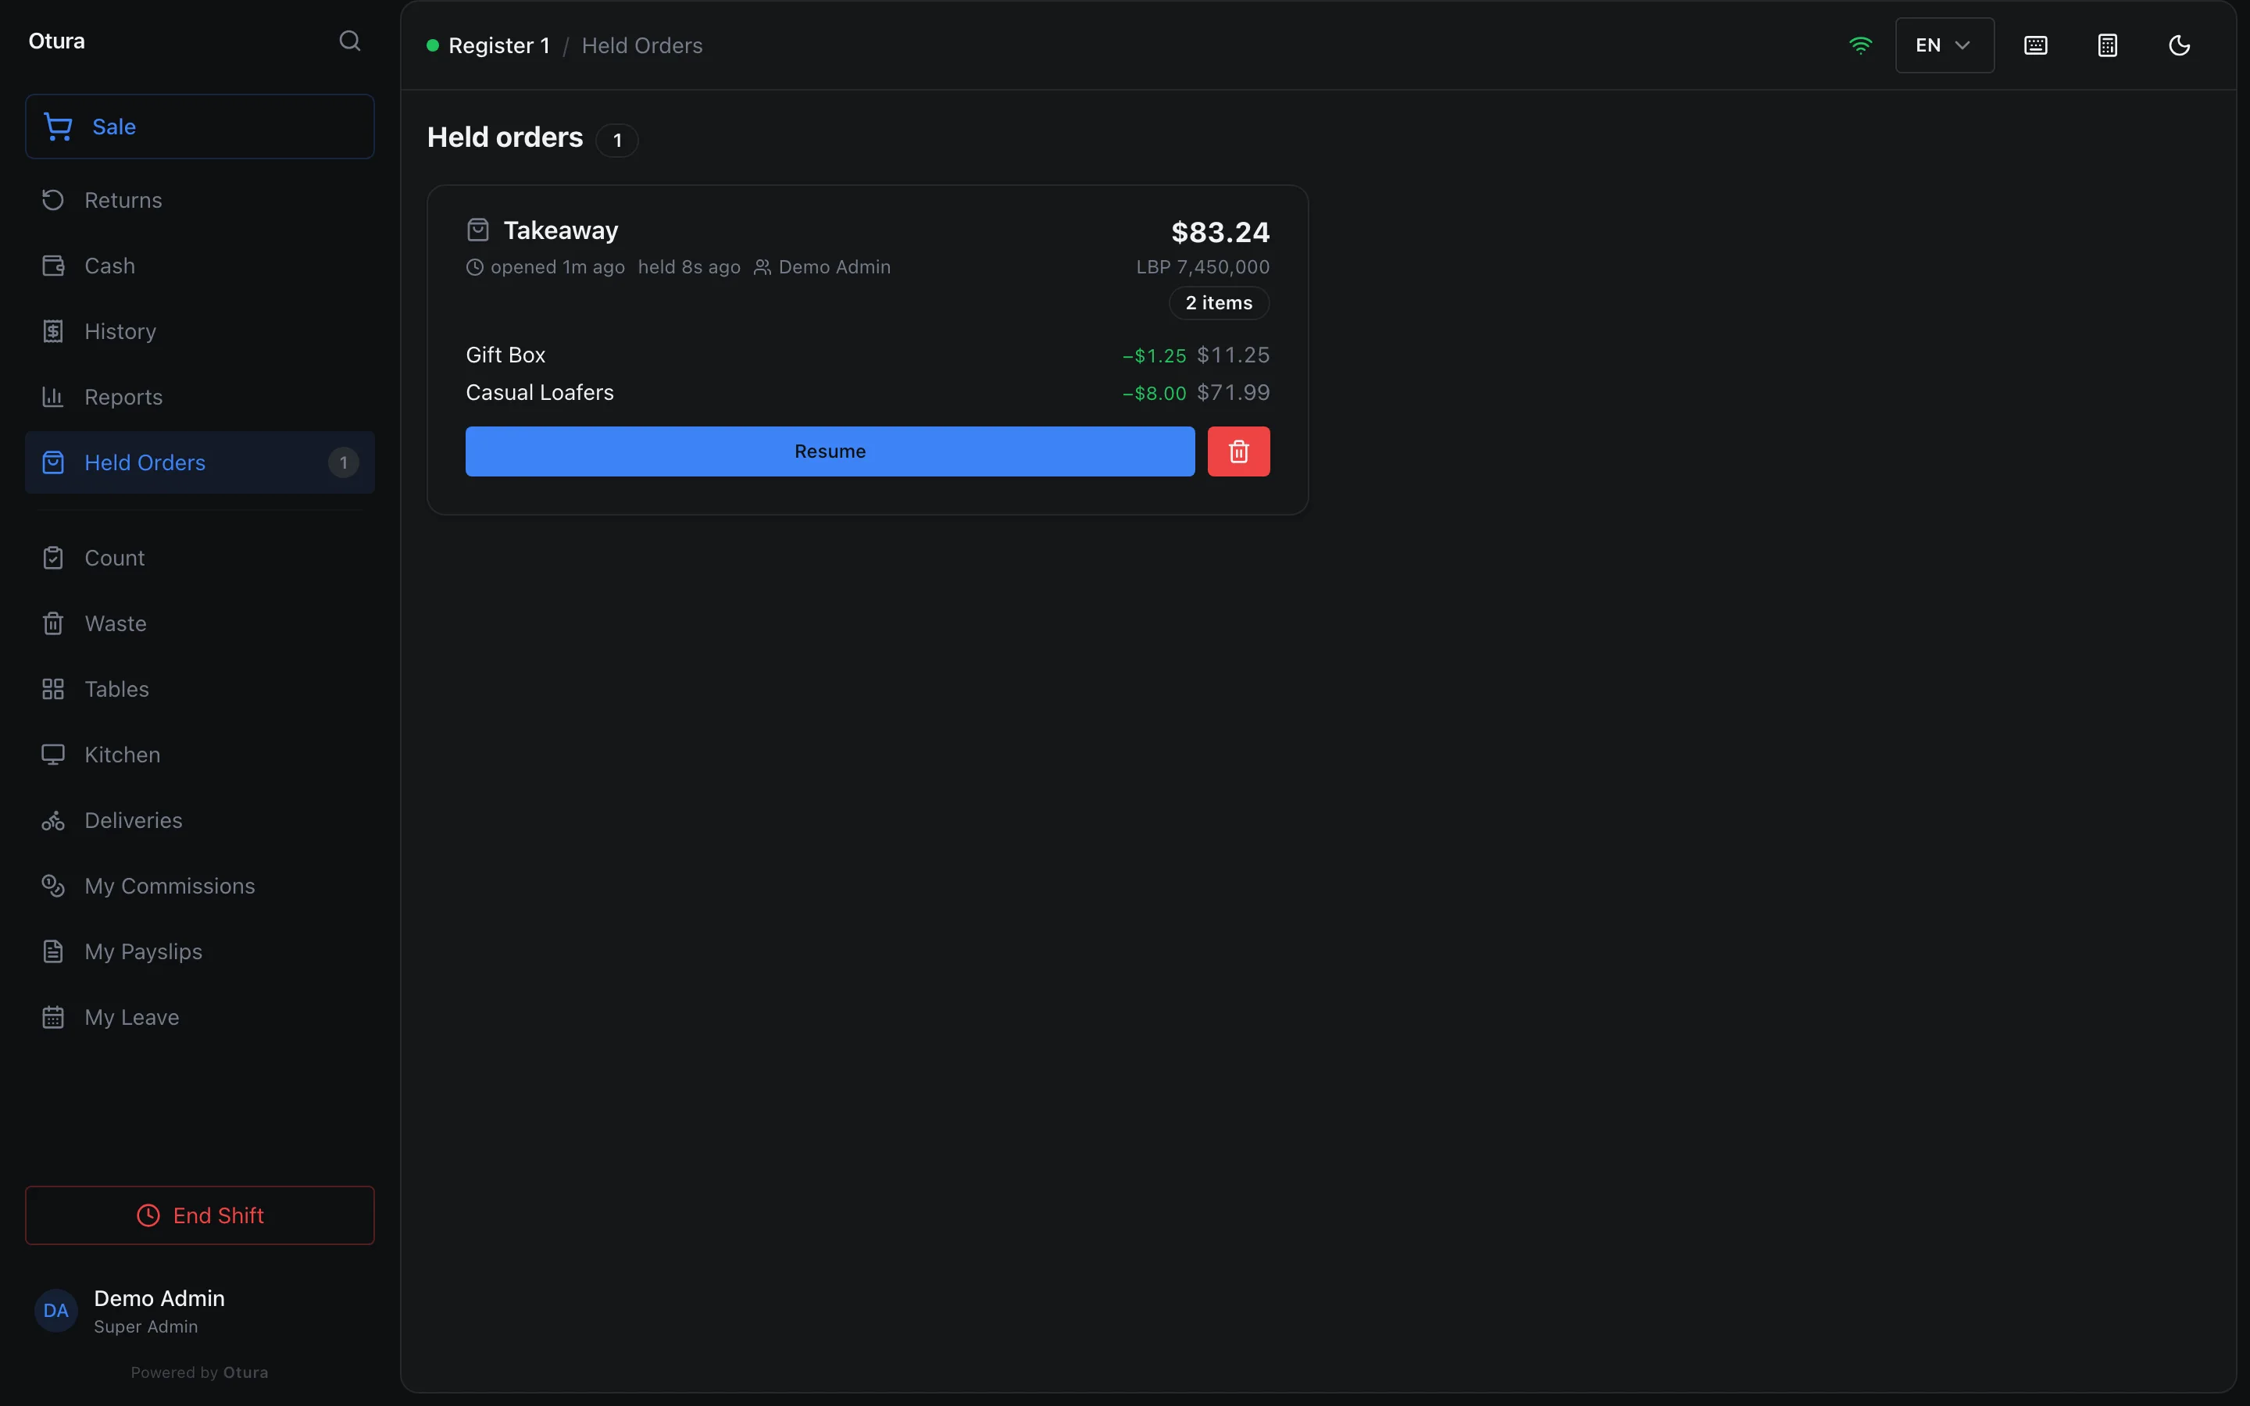This screenshot has width=2250, height=1406.
Task: Open the sidebar search icon
Action: (349, 41)
